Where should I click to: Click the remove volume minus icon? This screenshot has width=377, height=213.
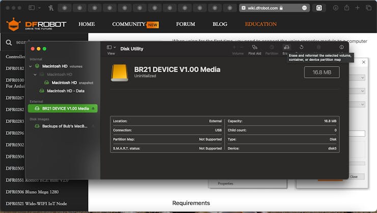[x=241, y=47]
